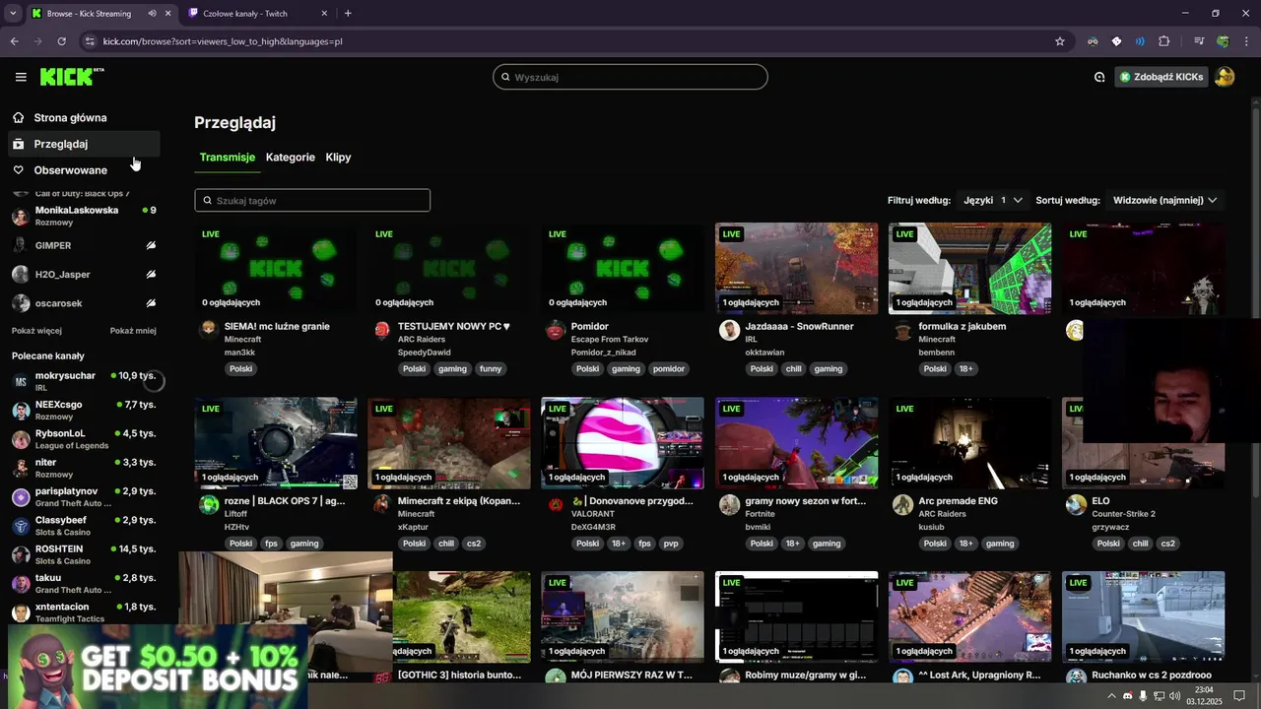Screen dimensions: 1261x709
Task: Open the media control playlist icon
Action: pos(1199,41)
